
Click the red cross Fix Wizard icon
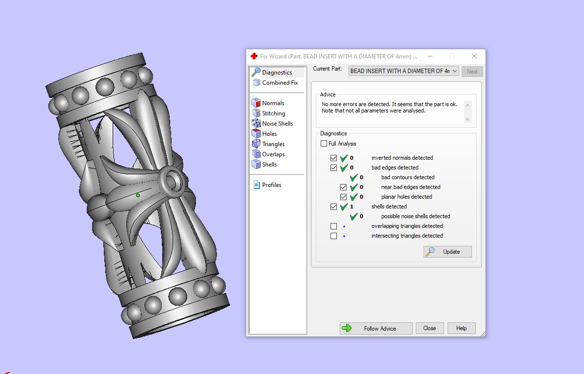pyautogui.click(x=254, y=56)
